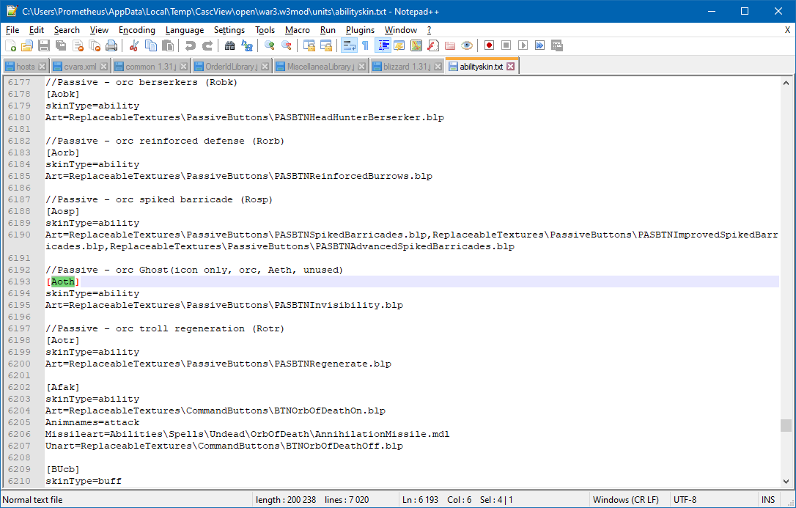Toggle synchronized vertical scrolling
This screenshot has width=796, height=508.
pyautogui.click(x=309, y=45)
